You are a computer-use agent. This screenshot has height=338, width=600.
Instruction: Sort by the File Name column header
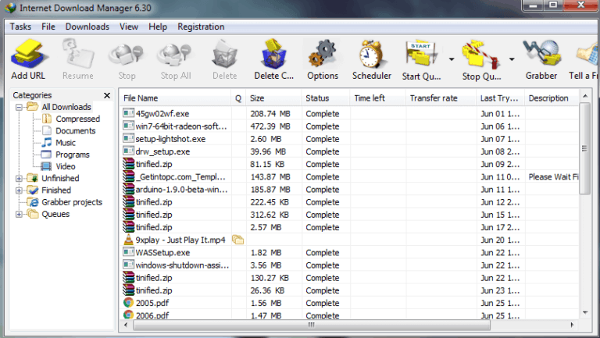pyautogui.click(x=141, y=98)
